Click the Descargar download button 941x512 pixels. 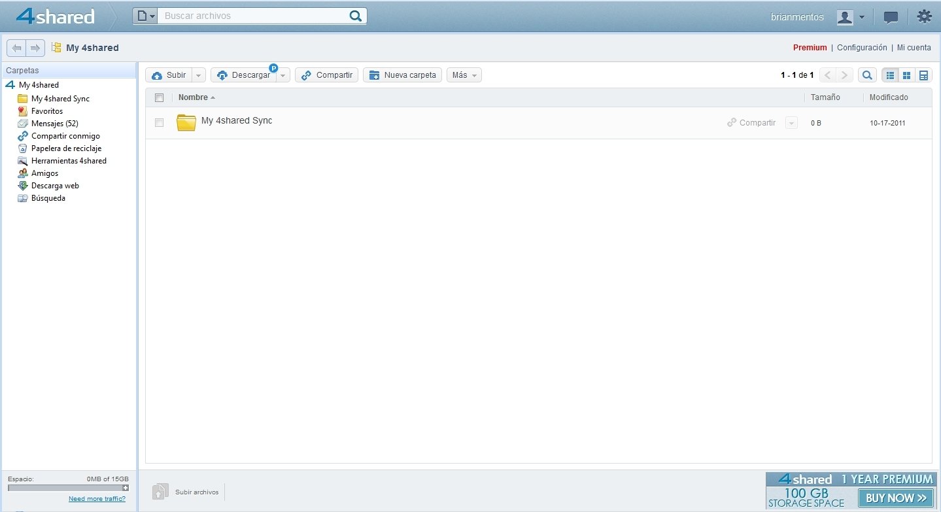243,75
